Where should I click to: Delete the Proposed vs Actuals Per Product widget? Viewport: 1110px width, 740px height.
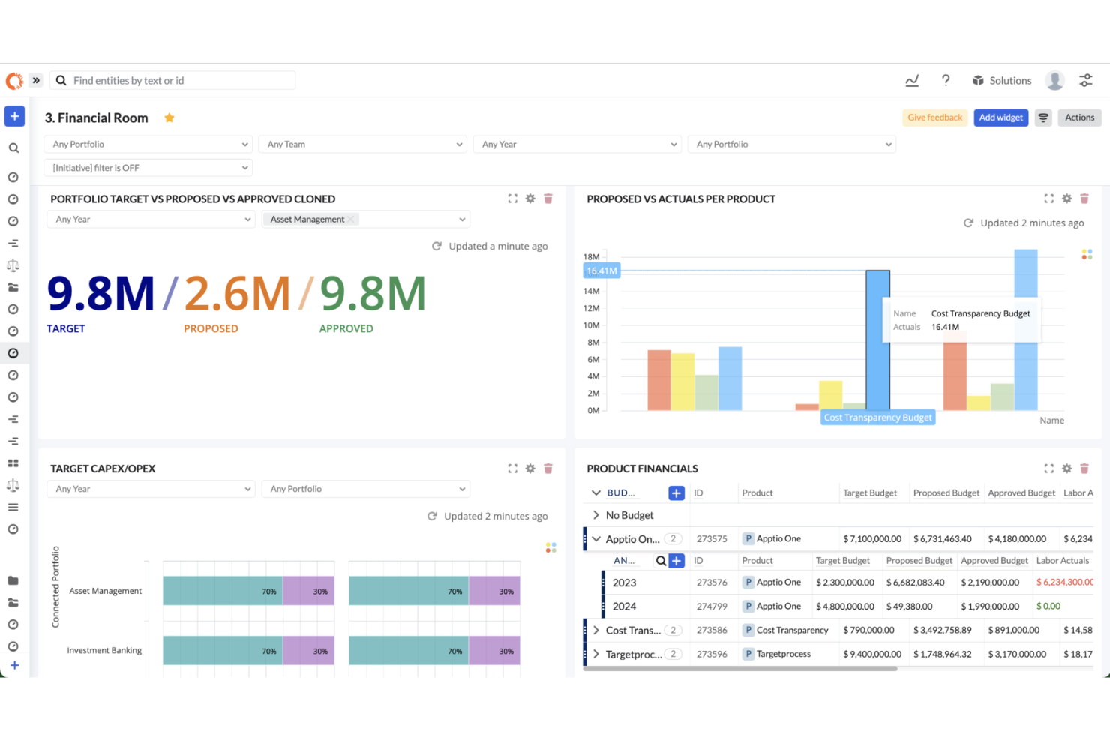1084,199
